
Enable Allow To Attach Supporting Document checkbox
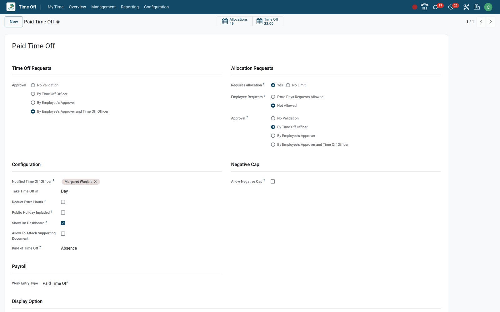click(63, 234)
